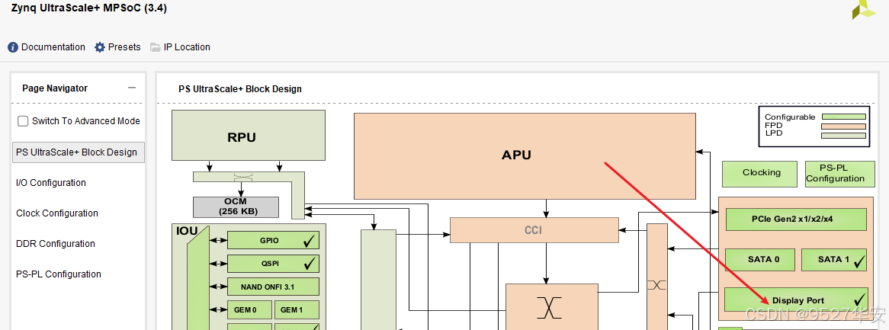
Task: Click the Zynq UltraScale+ MPSoC (3.4) title
Action: coord(89,8)
